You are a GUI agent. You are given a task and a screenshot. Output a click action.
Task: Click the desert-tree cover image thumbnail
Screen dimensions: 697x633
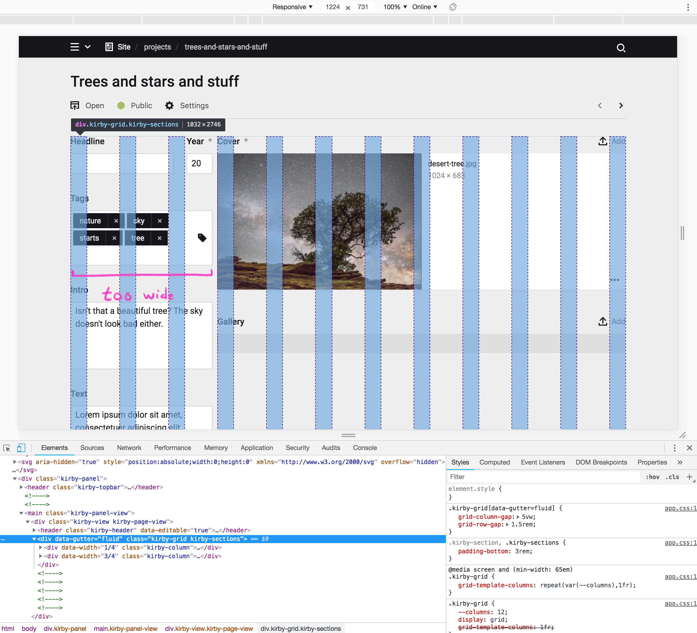point(319,221)
